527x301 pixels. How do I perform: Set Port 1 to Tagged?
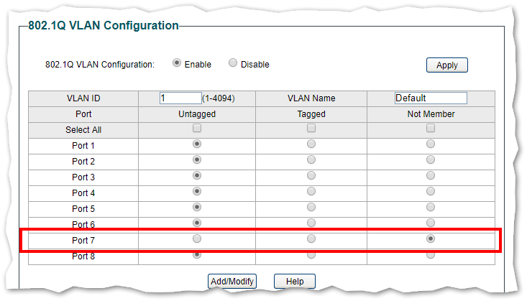click(311, 144)
